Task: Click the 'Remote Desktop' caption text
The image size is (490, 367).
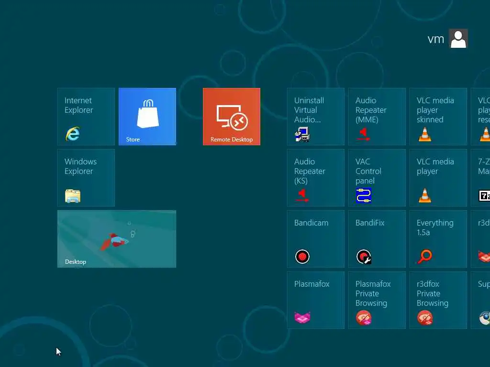Action: click(x=232, y=140)
